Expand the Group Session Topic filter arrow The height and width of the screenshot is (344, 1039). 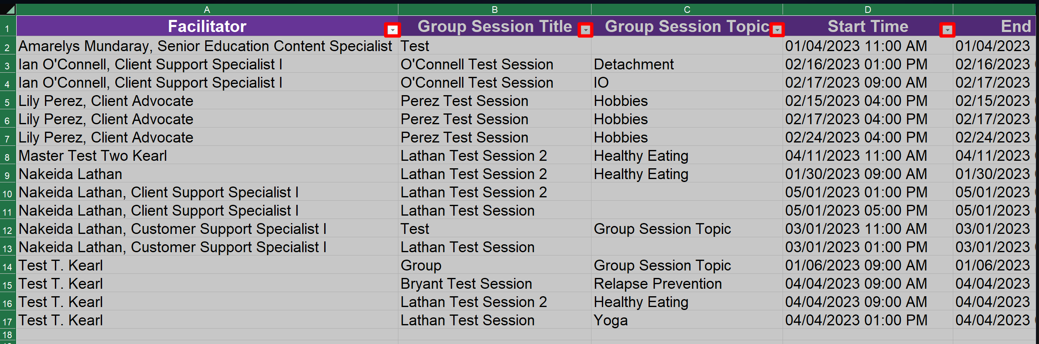[777, 30]
